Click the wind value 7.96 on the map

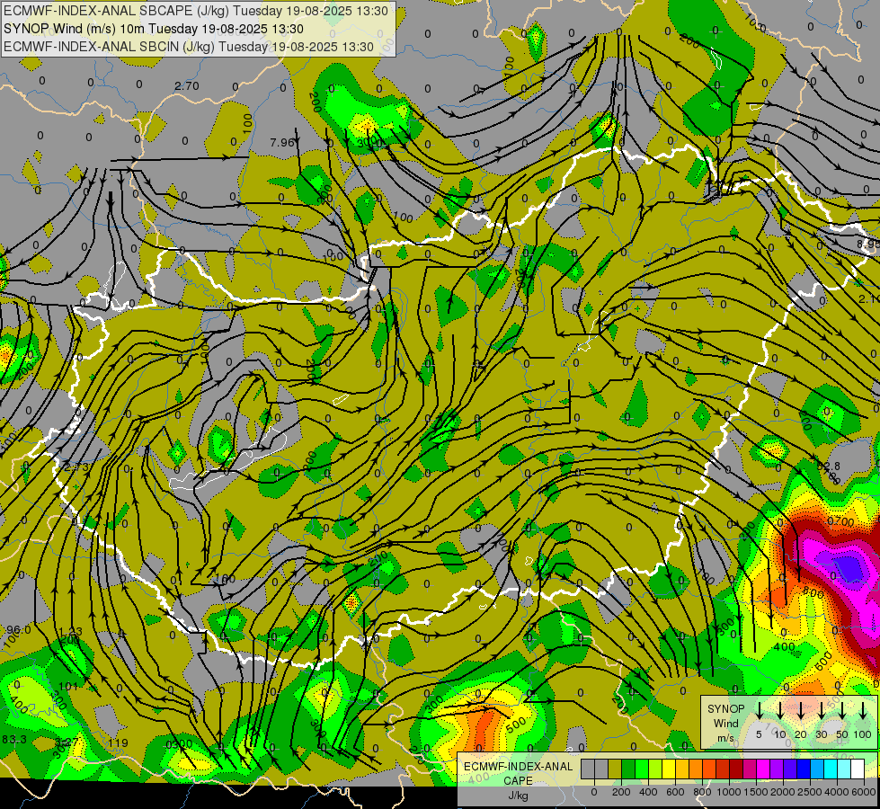tap(281, 143)
